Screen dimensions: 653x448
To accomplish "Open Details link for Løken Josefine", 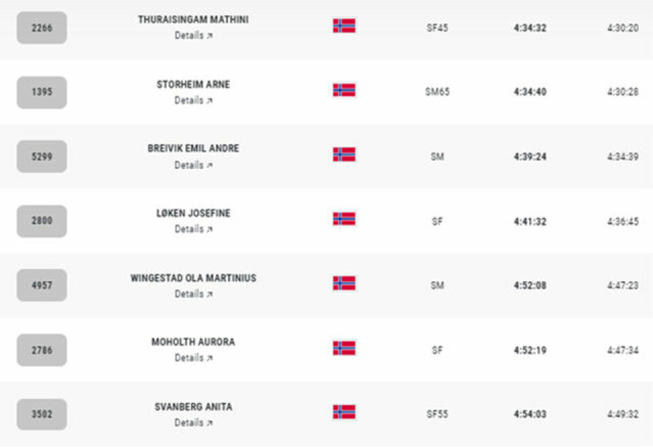I will pyautogui.click(x=193, y=229).
